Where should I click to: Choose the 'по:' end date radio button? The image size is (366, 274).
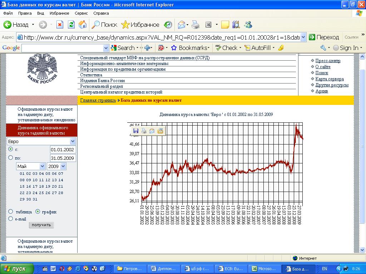pyautogui.click(x=11, y=158)
